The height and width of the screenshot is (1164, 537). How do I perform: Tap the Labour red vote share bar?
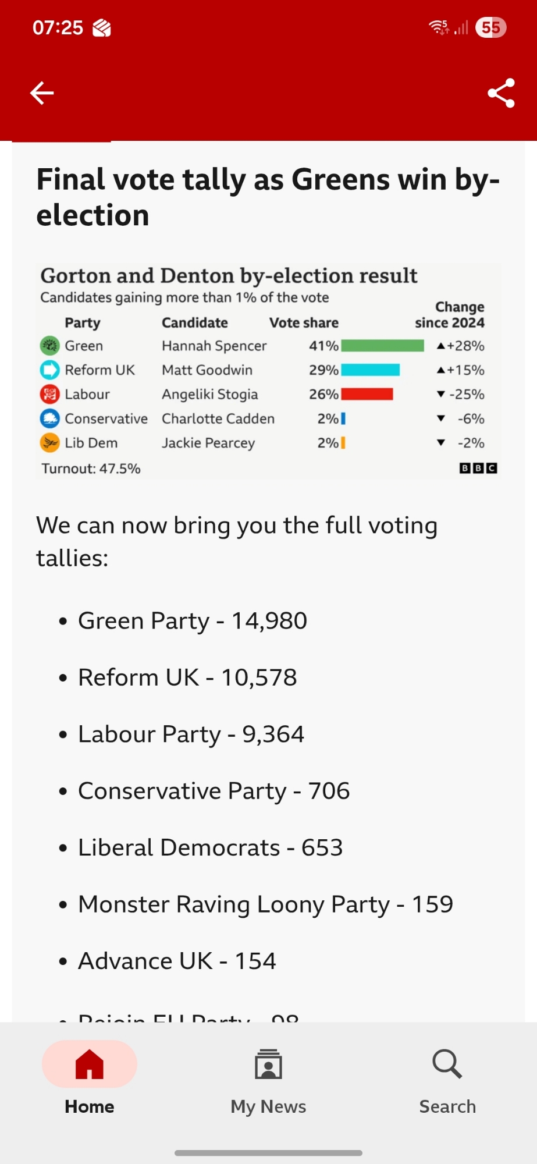point(367,395)
